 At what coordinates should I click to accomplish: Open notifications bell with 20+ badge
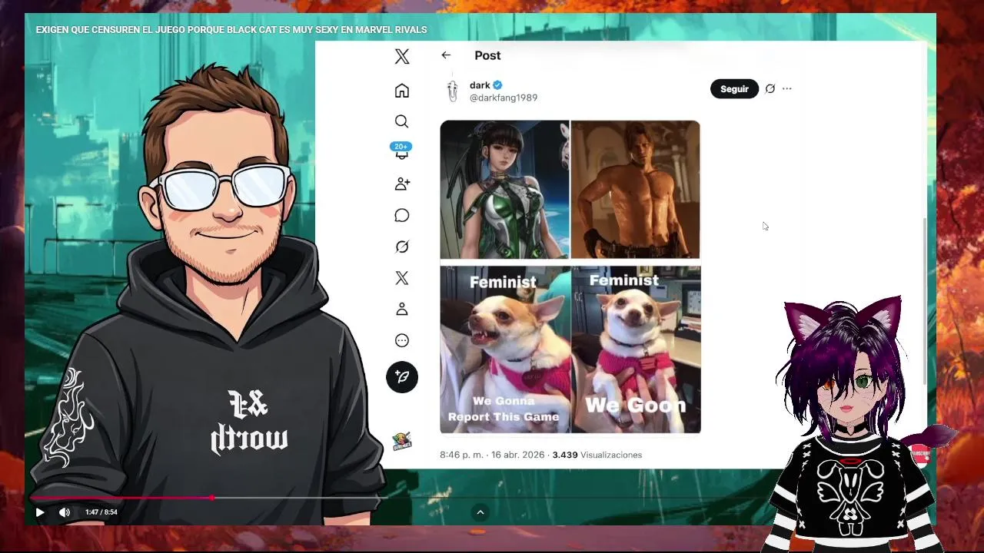[x=401, y=151]
